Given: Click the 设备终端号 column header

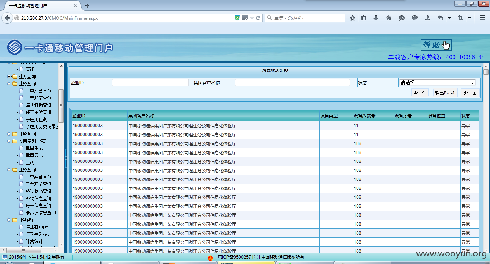Looking at the screenshot, I should click(x=364, y=116).
